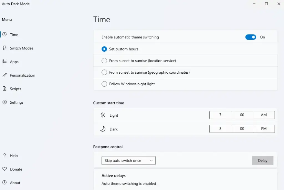Click AM selector for Light start time
This screenshot has height=190, width=284.
coord(264,115)
